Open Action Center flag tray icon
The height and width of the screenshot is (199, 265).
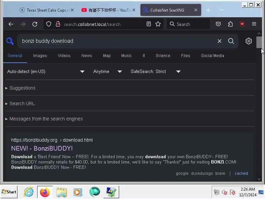pos(233,192)
